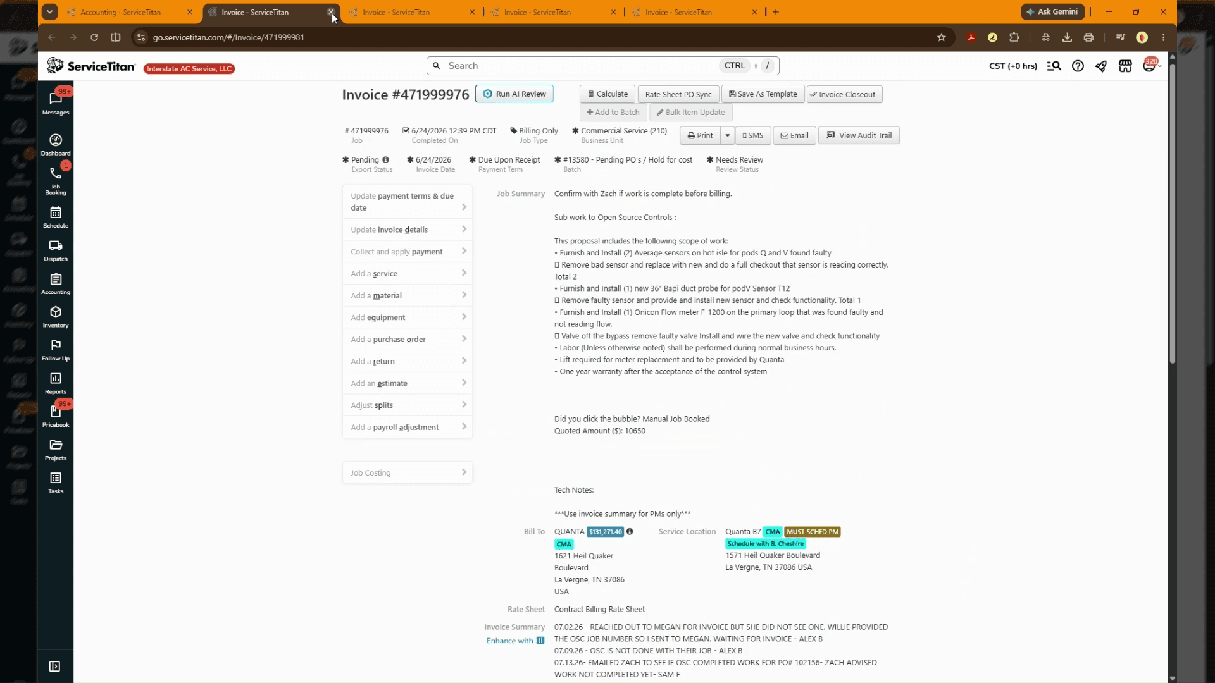The width and height of the screenshot is (1215, 683).
Task: Open the Print options dropdown arrow
Action: coord(728,135)
